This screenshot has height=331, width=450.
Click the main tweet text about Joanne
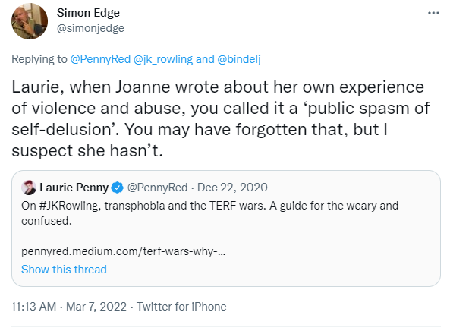point(220,119)
